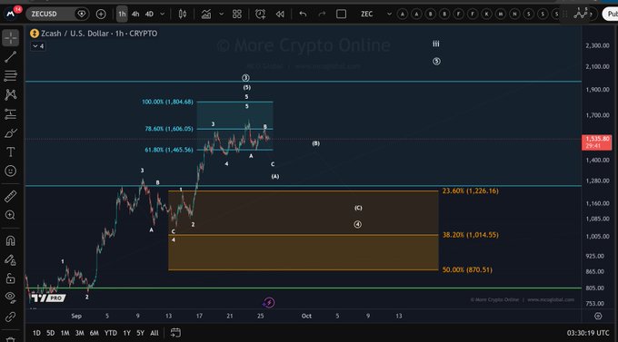Image resolution: width=618 pixels, height=342 pixels.
Task: Click the Publish button
Action: coord(610,15)
